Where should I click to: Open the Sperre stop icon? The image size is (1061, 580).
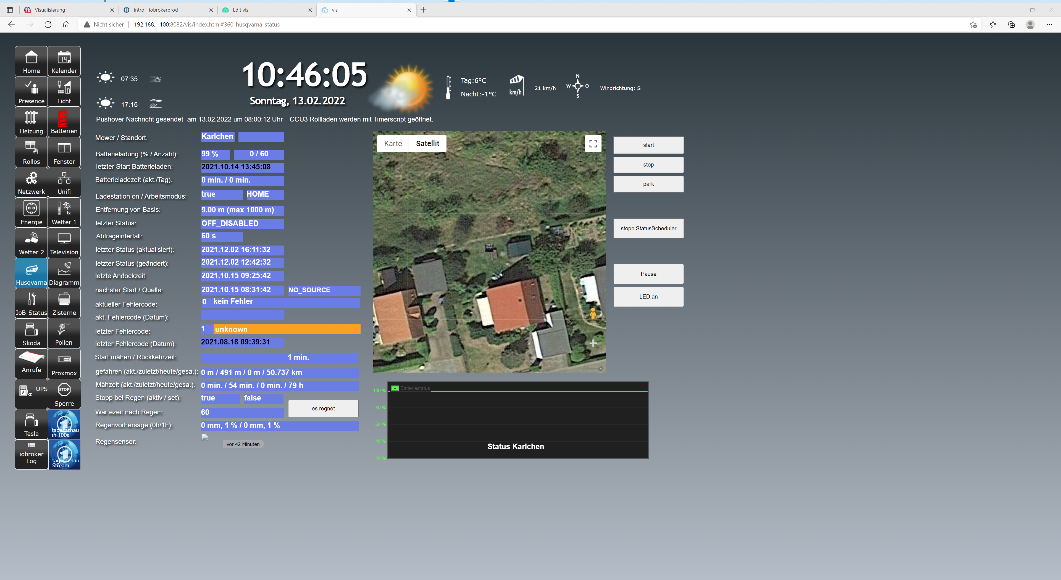click(x=64, y=394)
